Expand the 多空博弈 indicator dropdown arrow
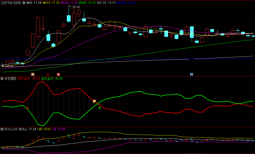Image resolution: width=255 pixels, height=154 pixels. [2, 79]
